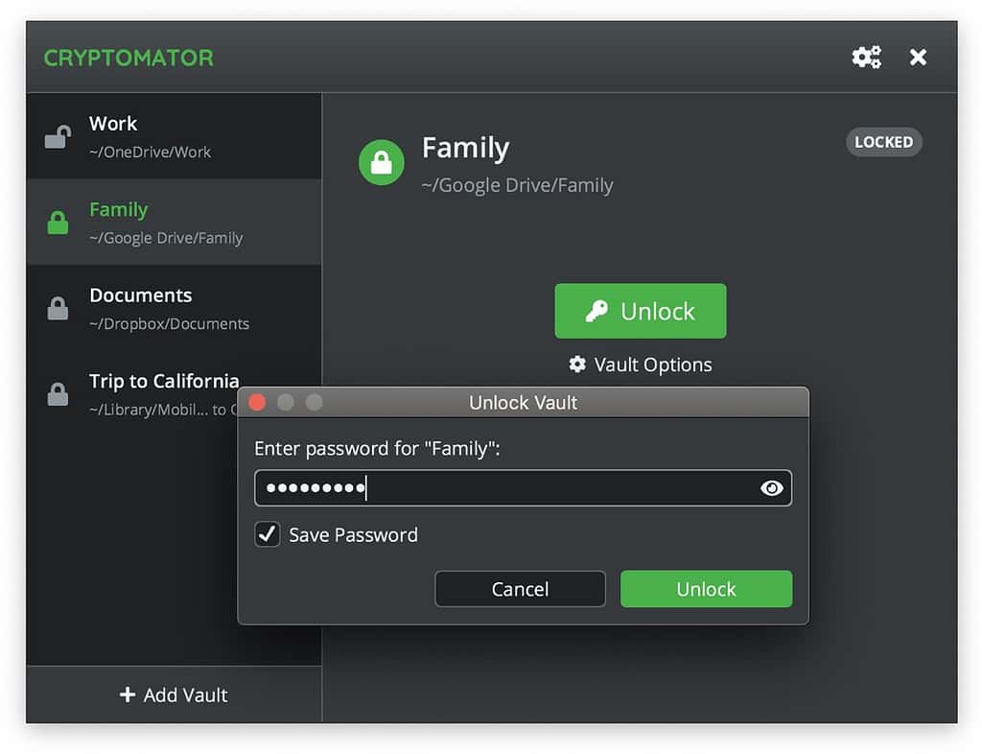Click Add Vault to create a new vault
Screen dimensions: 982x754
174,695
